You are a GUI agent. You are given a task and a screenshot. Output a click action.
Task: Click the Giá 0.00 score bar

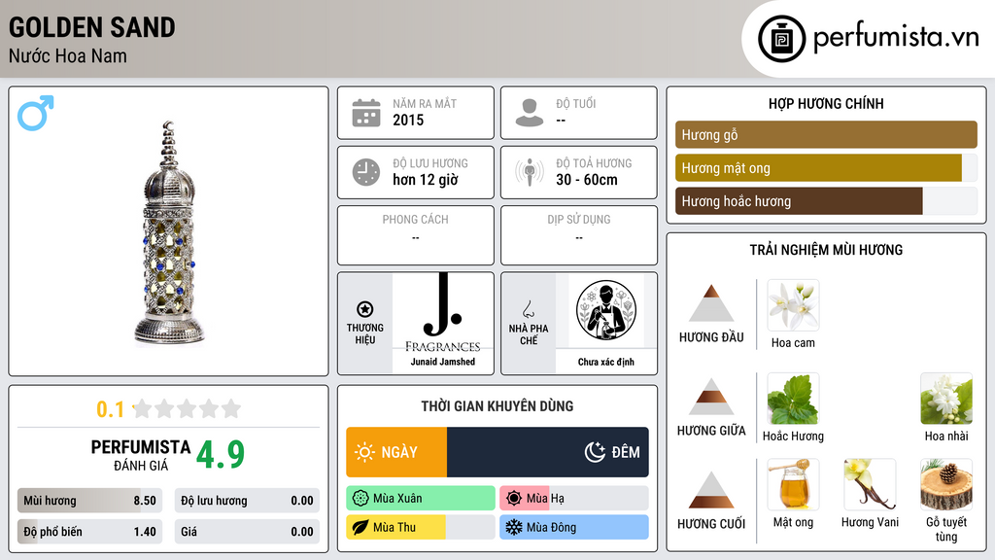(x=247, y=532)
